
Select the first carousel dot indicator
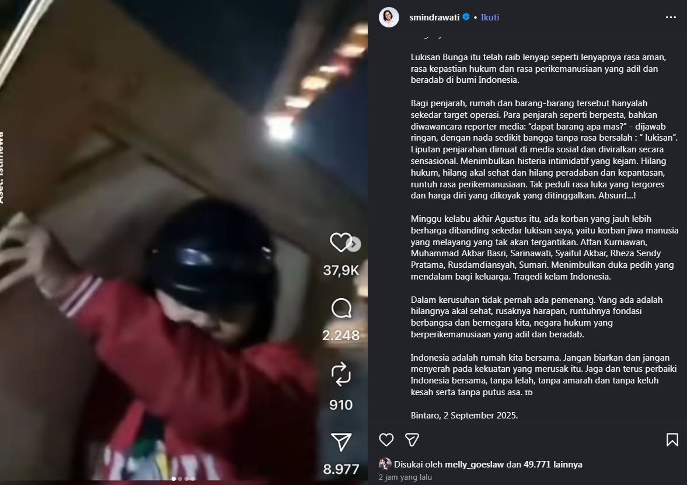[x=174, y=479]
